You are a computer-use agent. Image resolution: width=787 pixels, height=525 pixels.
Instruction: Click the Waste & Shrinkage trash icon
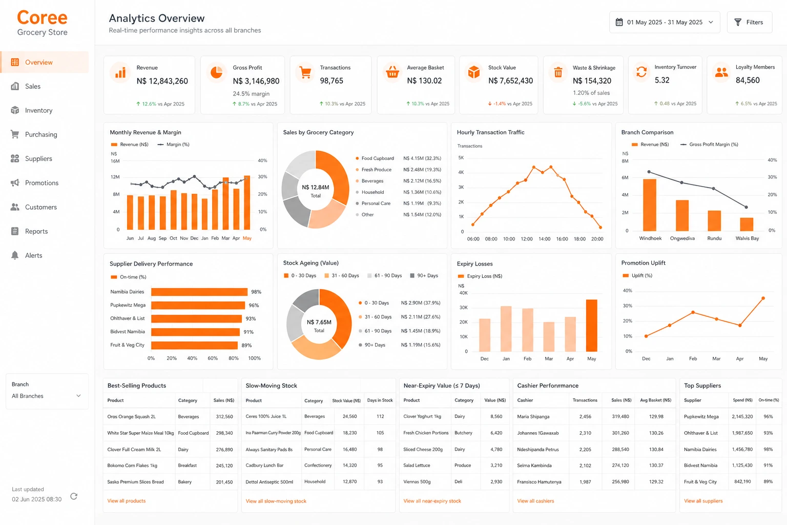(558, 72)
